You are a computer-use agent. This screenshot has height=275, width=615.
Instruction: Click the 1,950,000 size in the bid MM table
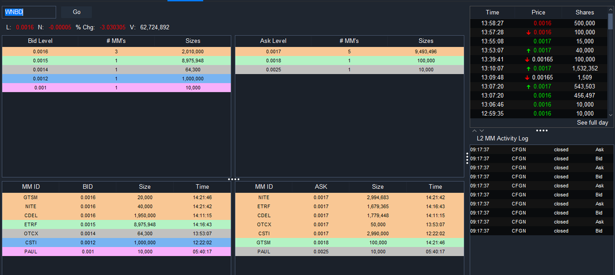point(145,215)
